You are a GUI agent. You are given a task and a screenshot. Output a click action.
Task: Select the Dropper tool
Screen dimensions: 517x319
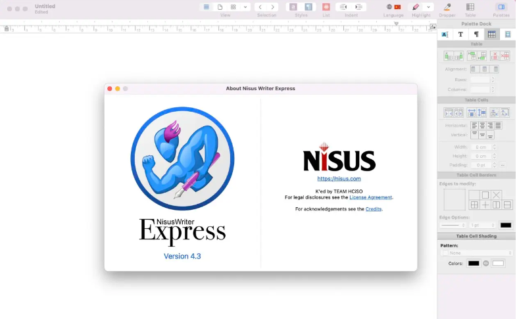(x=447, y=7)
